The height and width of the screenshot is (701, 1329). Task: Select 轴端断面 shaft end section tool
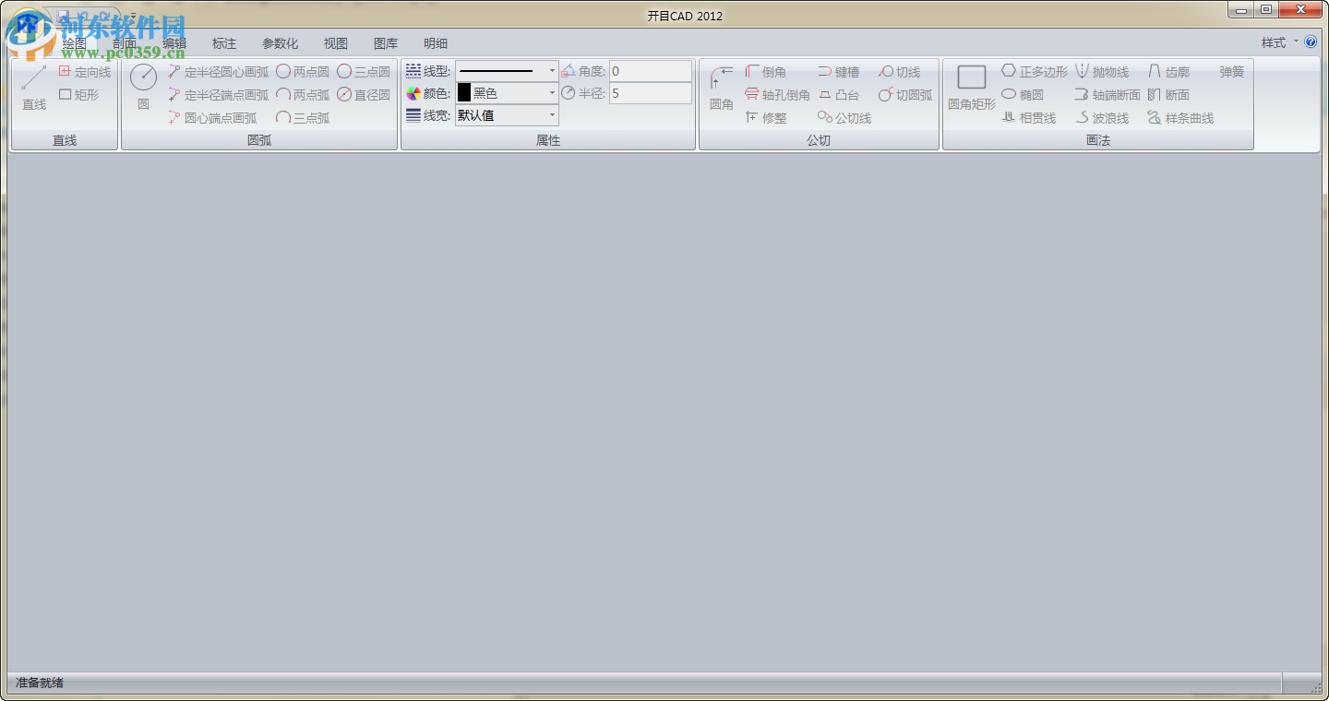click(x=1107, y=95)
